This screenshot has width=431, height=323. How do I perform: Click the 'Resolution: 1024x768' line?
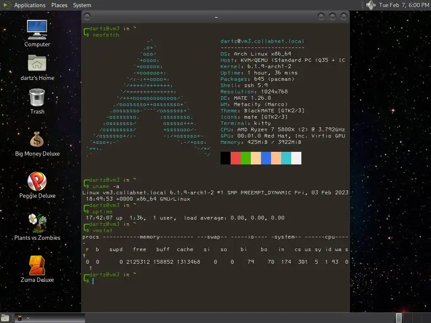254,92
